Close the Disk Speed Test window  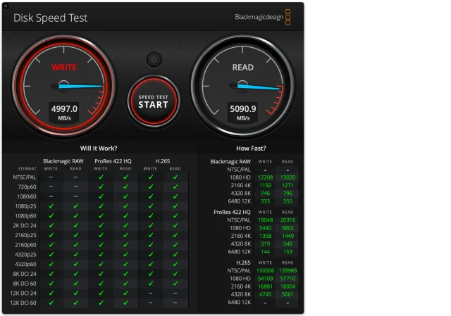[x=6, y=6]
